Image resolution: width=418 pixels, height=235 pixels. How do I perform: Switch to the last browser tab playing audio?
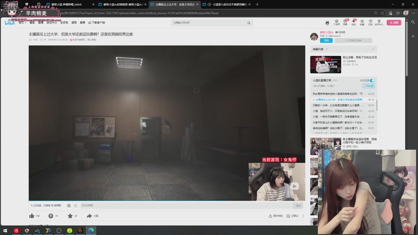click(227, 4)
